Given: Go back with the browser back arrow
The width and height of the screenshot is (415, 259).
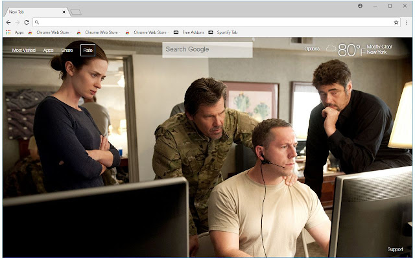Looking at the screenshot, I should 8,23.
